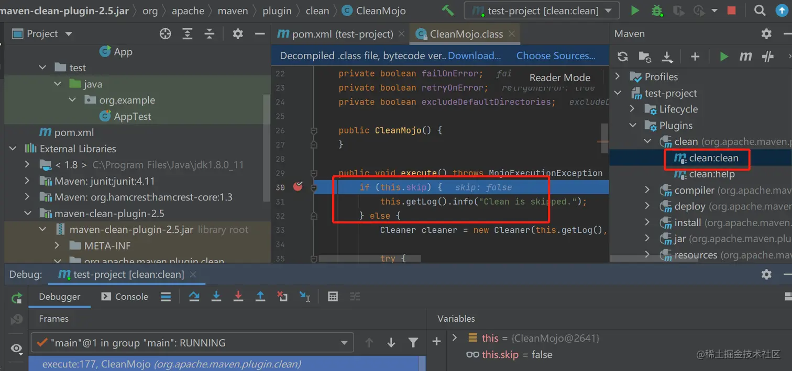Click Step Over in debugger toolbar
Image resolution: width=792 pixels, height=371 pixels.
[x=194, y=297]
